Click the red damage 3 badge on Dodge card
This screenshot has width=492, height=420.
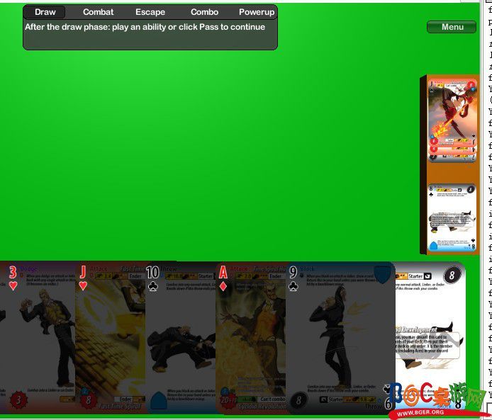tap(18, 400)
